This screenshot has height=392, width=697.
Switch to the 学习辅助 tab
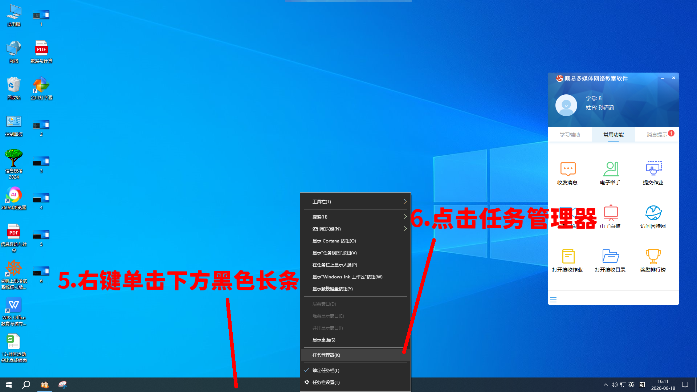[570, 135]
